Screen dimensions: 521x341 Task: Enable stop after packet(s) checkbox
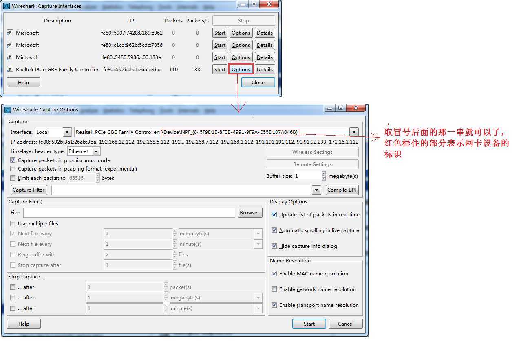13,287
